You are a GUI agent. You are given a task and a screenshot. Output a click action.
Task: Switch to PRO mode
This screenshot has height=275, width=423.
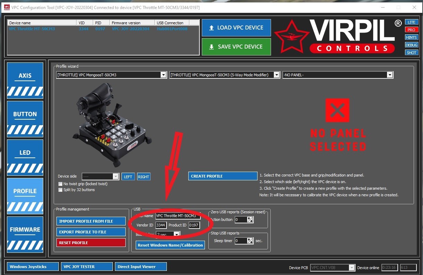(x=411, y=30)
